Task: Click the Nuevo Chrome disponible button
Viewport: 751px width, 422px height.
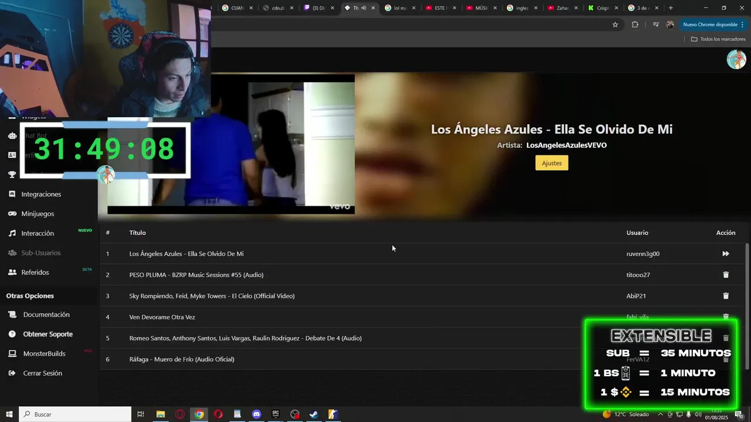Action: 713,25
